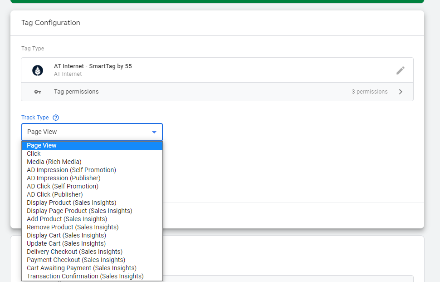Select the Click track type option
Viewport: 440px width, 282px height.
point(34,153)
